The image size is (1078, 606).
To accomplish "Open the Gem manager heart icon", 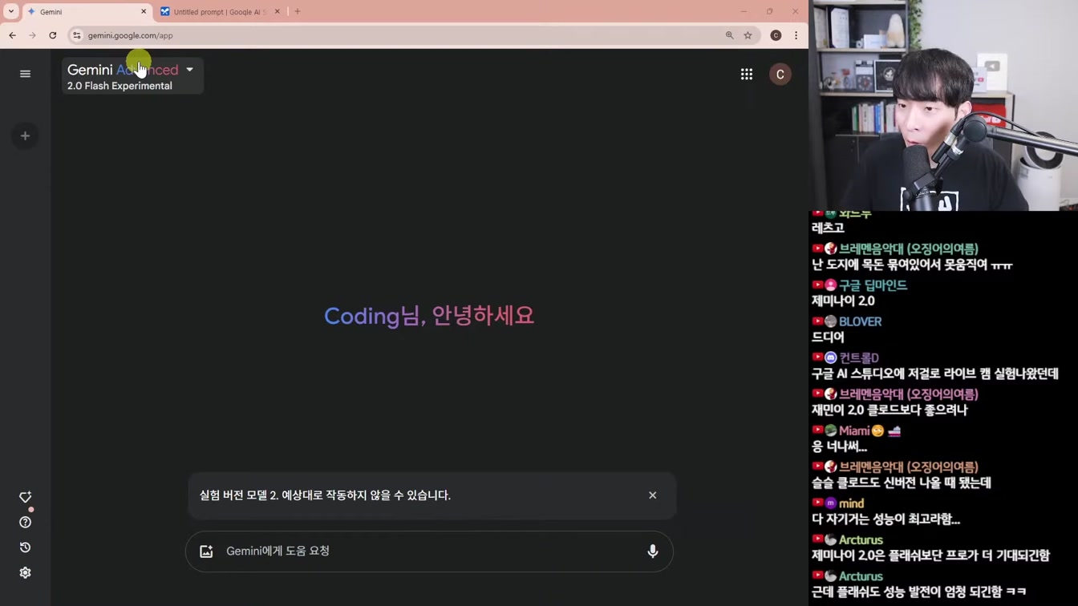I will click(25, 497).
